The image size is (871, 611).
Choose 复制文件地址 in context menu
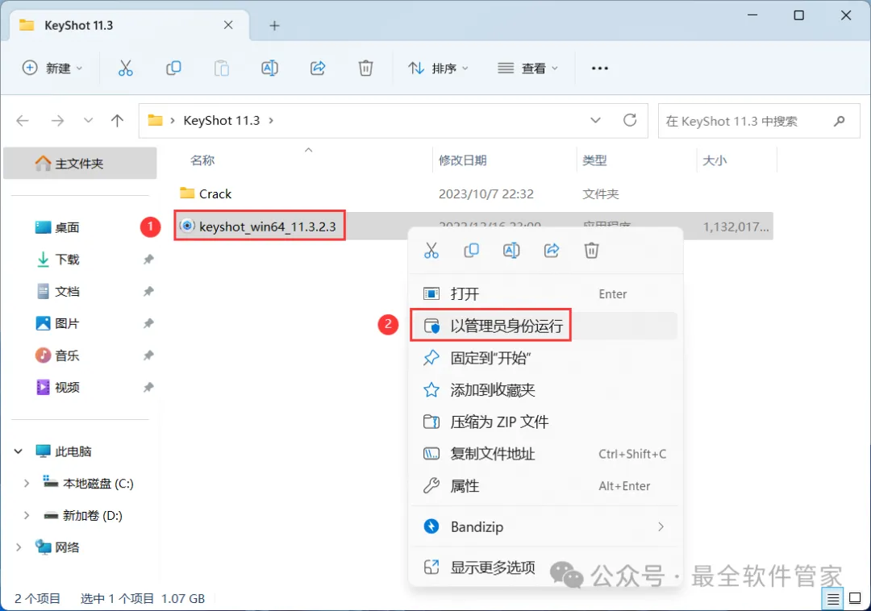(544, 454)
